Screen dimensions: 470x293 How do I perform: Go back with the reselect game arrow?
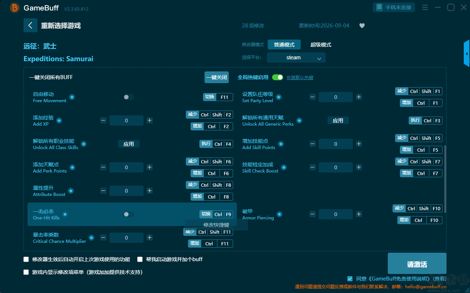pyautogui.click(x=30, y=25)
